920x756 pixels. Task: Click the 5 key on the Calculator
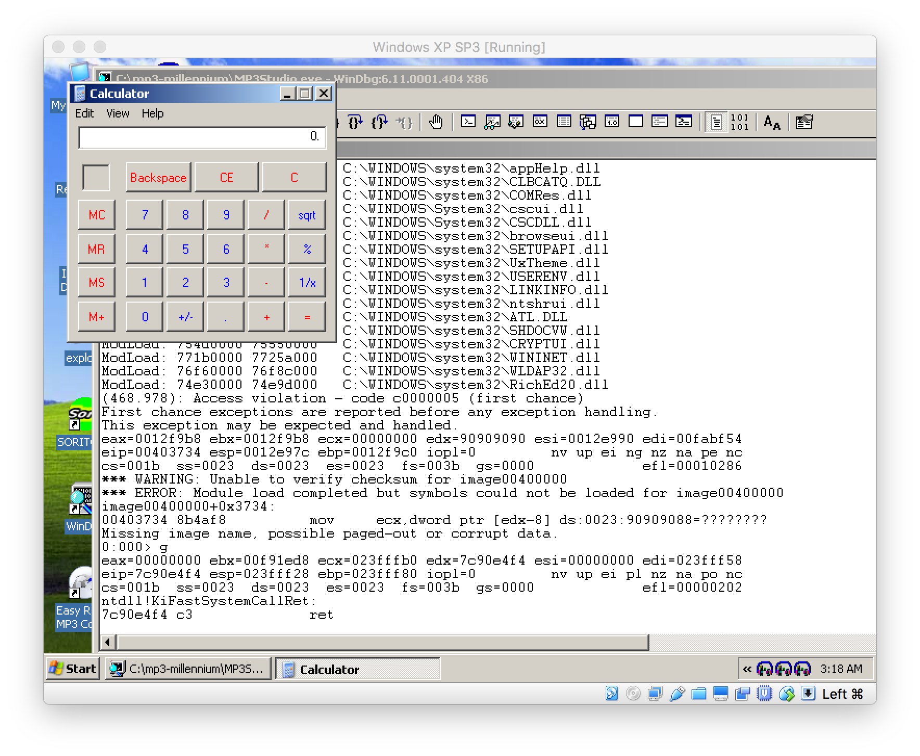click(185, 249)
